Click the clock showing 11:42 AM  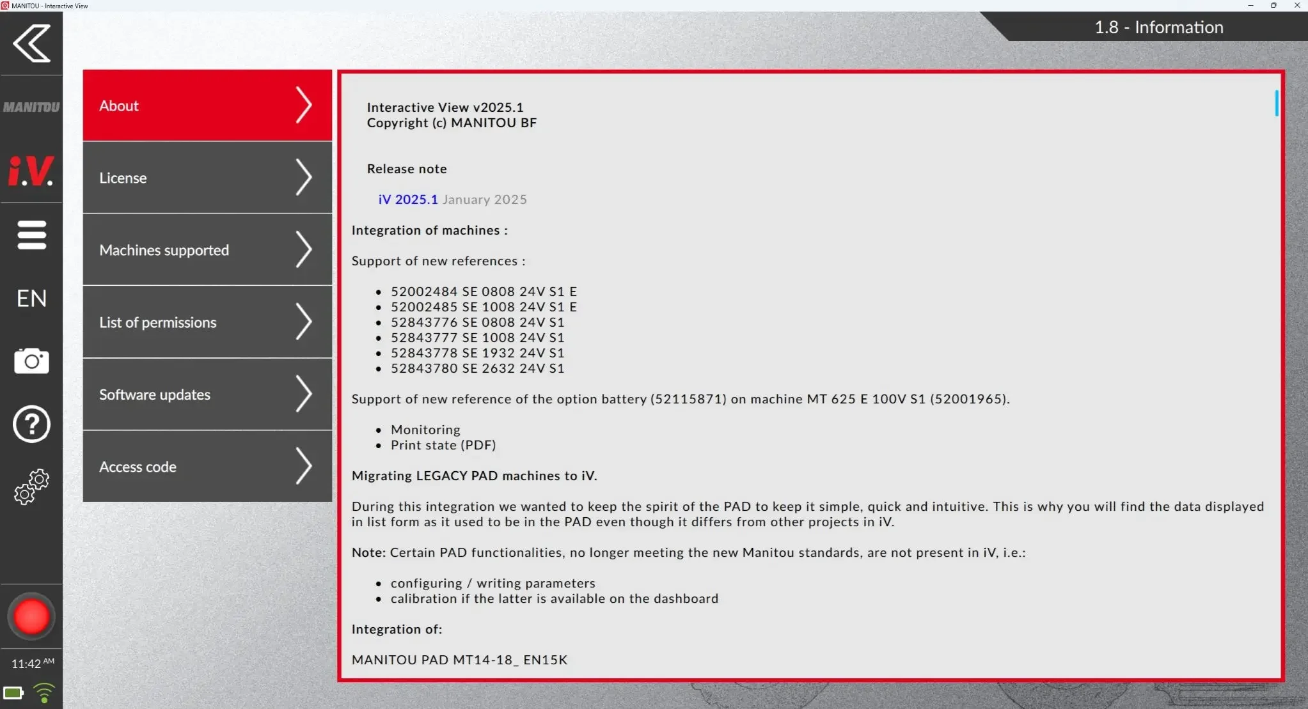point(33,664)
